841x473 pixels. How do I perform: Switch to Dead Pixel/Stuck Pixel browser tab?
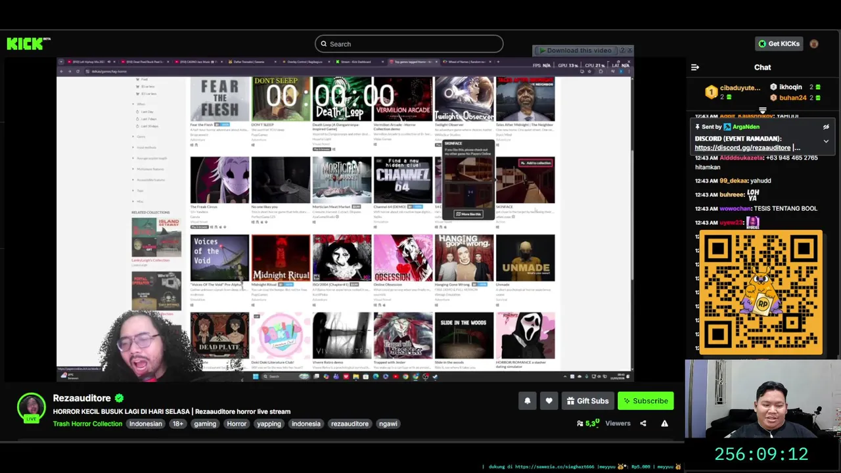pos(145,62)
